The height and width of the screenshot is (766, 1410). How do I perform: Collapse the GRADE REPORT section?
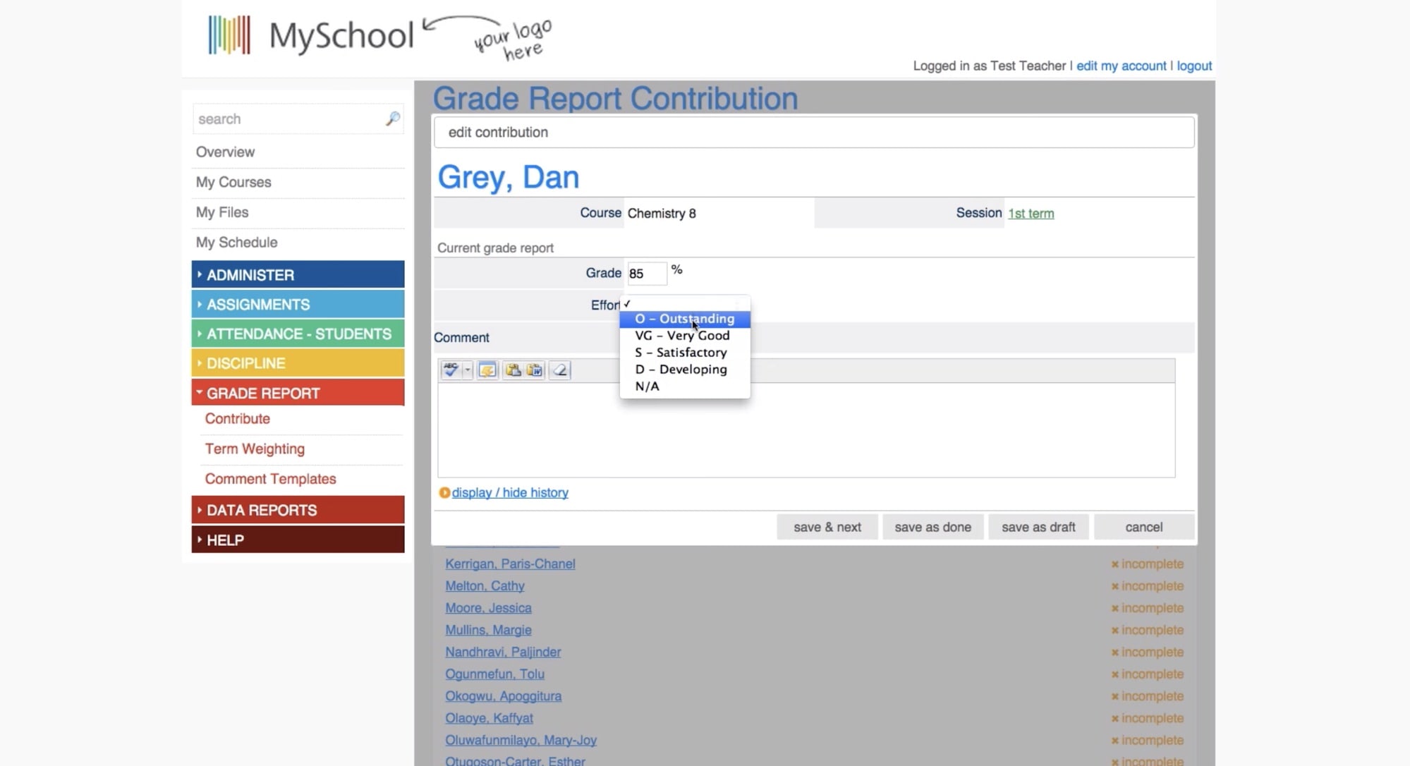point(298,393)
